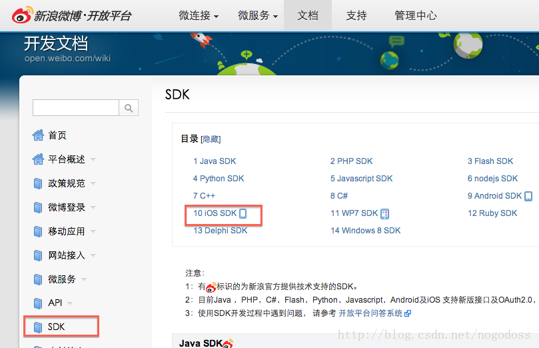Open the 9 Android SDK link

click(494, 195)
